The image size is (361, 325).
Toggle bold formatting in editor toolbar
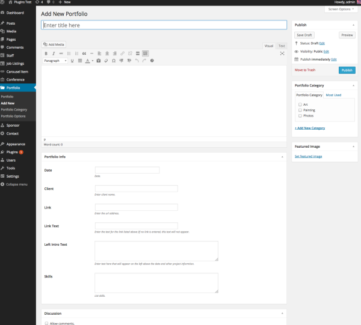pyautogui.click(x=46, y=53)
